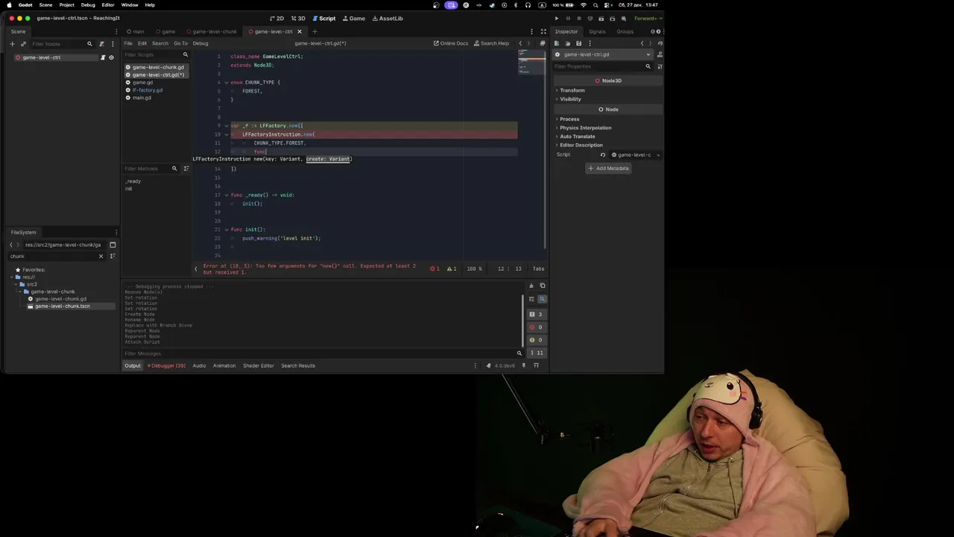Click the stop running project icon

pyautogui.click(x=579, y=18)
